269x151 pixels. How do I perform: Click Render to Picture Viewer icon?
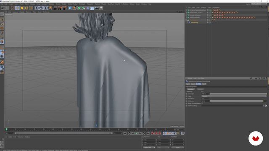60,8
